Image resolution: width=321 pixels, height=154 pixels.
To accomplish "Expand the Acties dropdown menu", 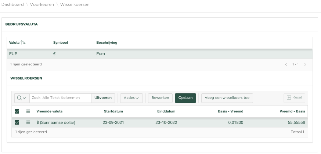I will tap(131, 98).
